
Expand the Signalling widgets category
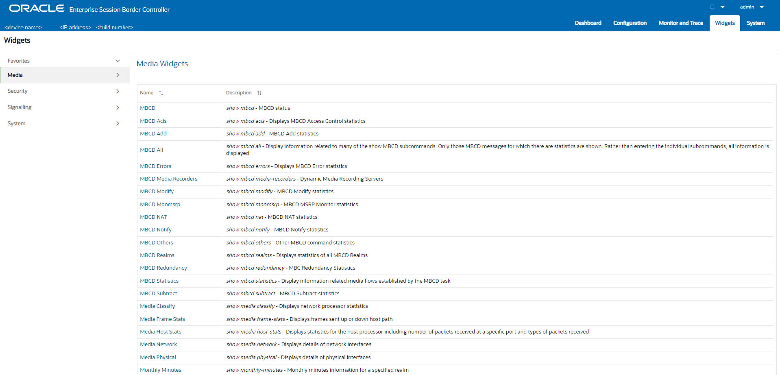point(118,107)
